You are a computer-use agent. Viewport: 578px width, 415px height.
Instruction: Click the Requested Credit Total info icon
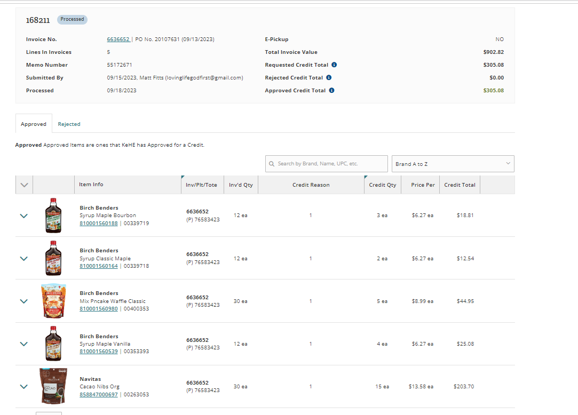tap(334, 65)
